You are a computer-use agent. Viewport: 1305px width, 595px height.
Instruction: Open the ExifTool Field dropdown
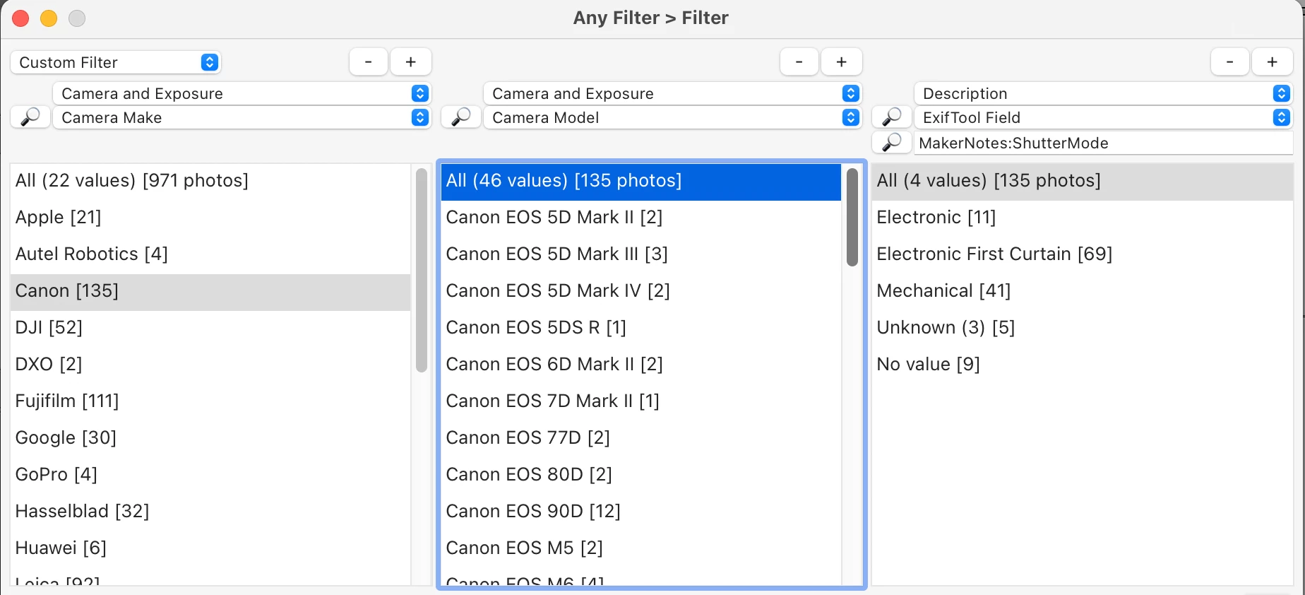click(1103, 117)
